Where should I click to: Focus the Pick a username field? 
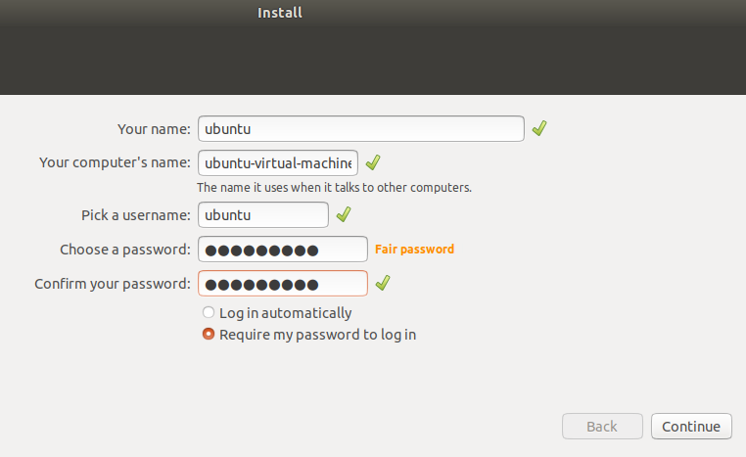tap(263, 214)
